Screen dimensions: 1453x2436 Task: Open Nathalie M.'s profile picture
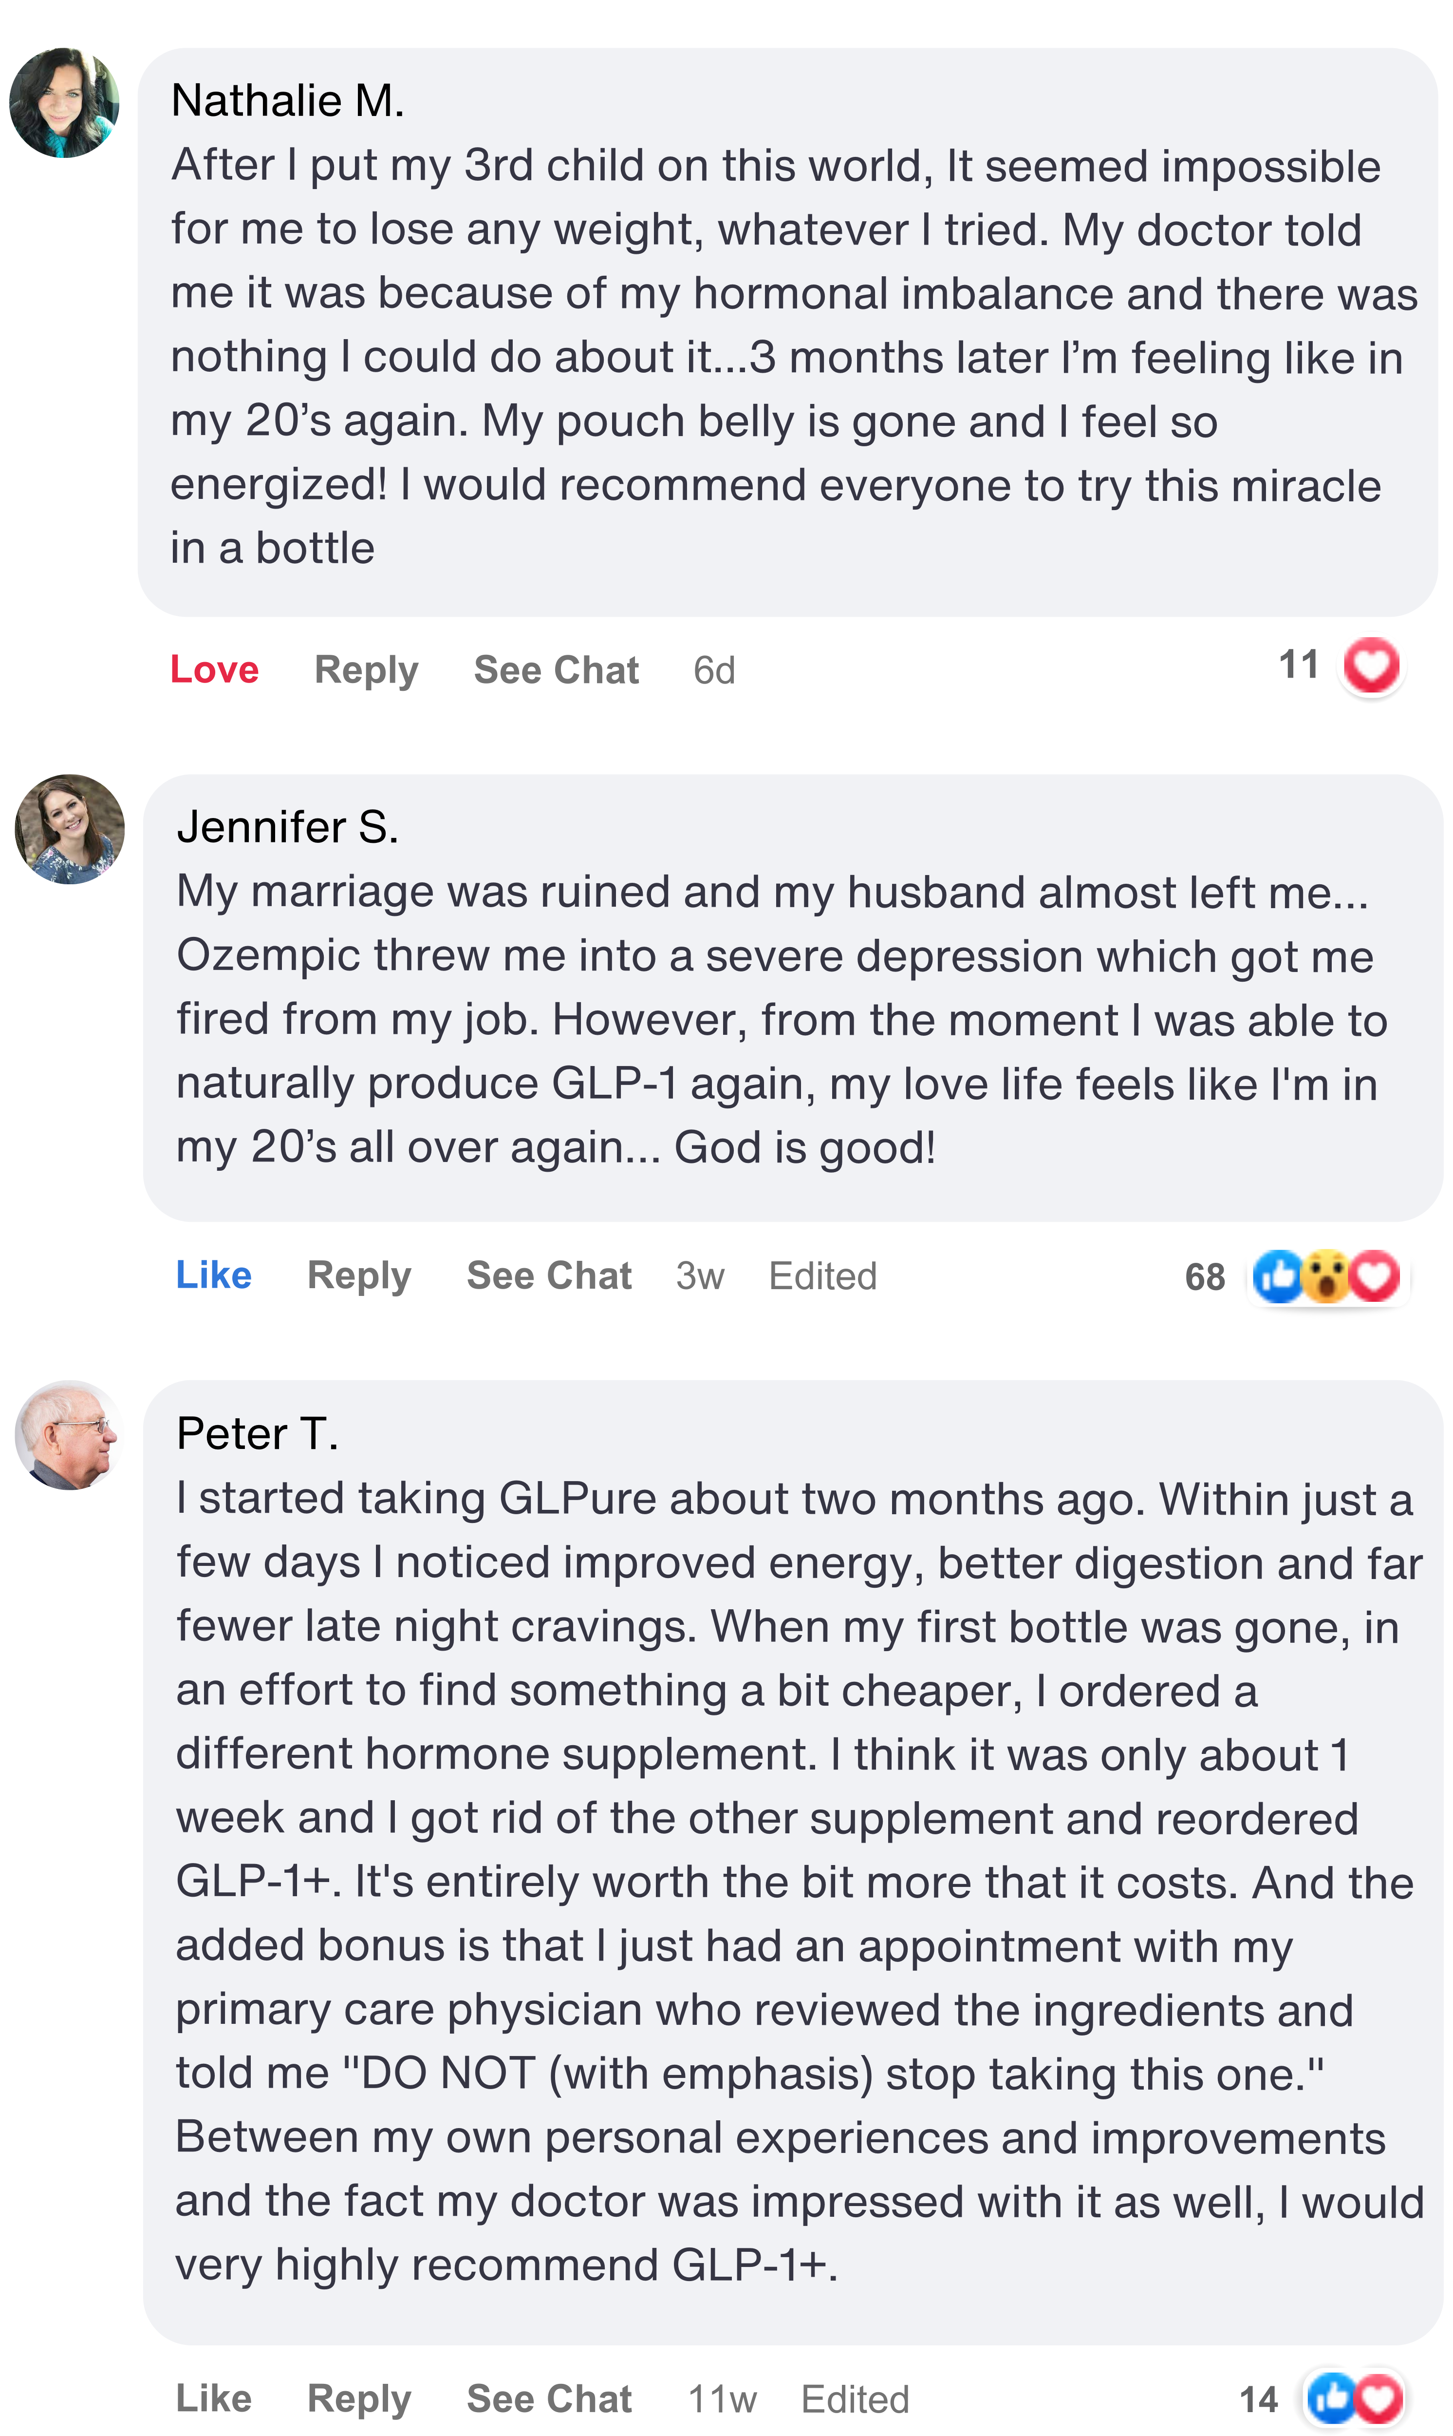(x=65, y=103)
